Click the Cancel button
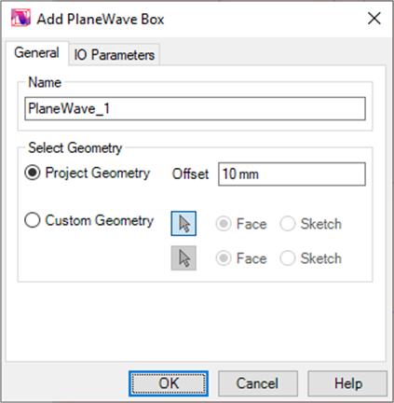Viewport: 394px width, 403px height. click(257, 383)
